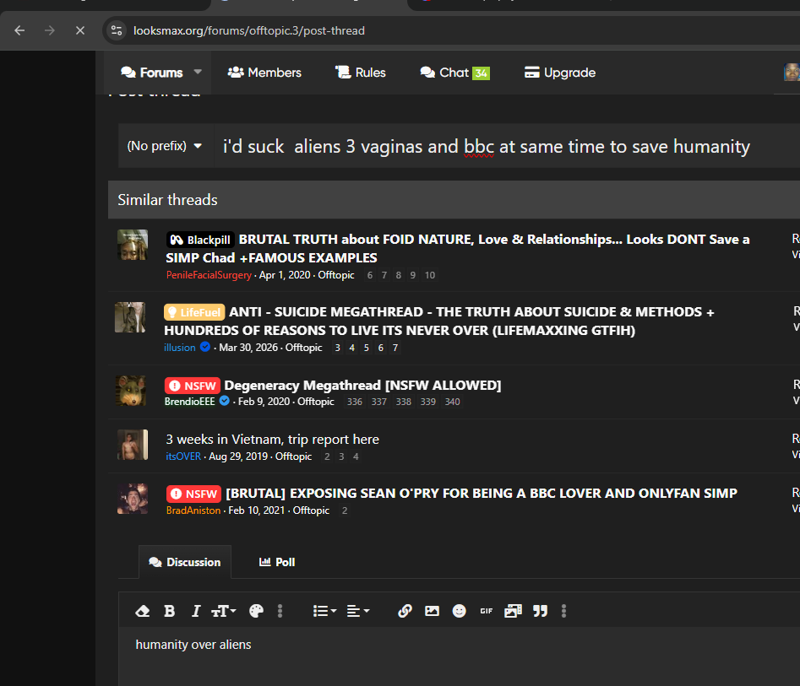The height and width of the screenshot is (686, 800).
Task: Open the text color palette icon
Action: (256, 611)
